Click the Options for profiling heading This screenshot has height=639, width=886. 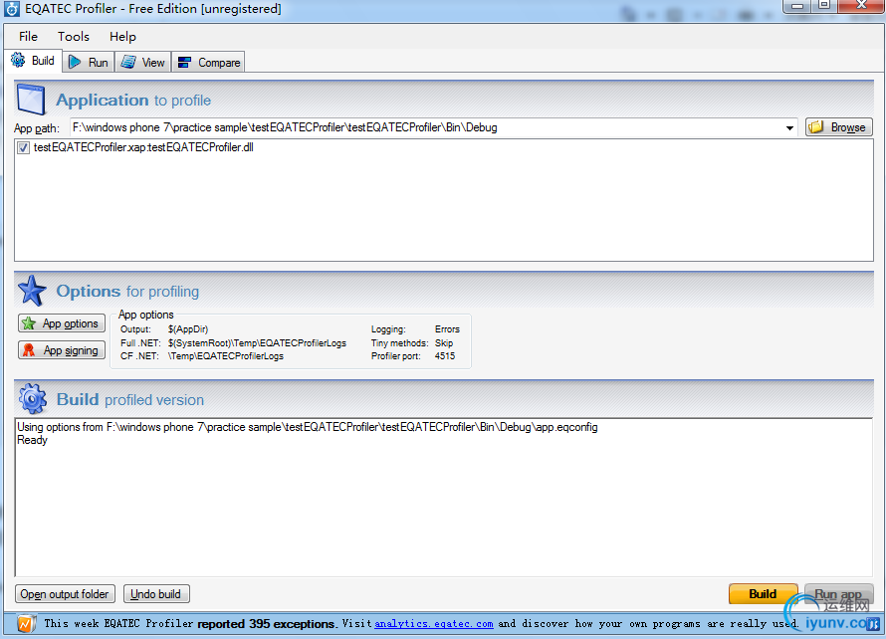click(x=127, y=291)
